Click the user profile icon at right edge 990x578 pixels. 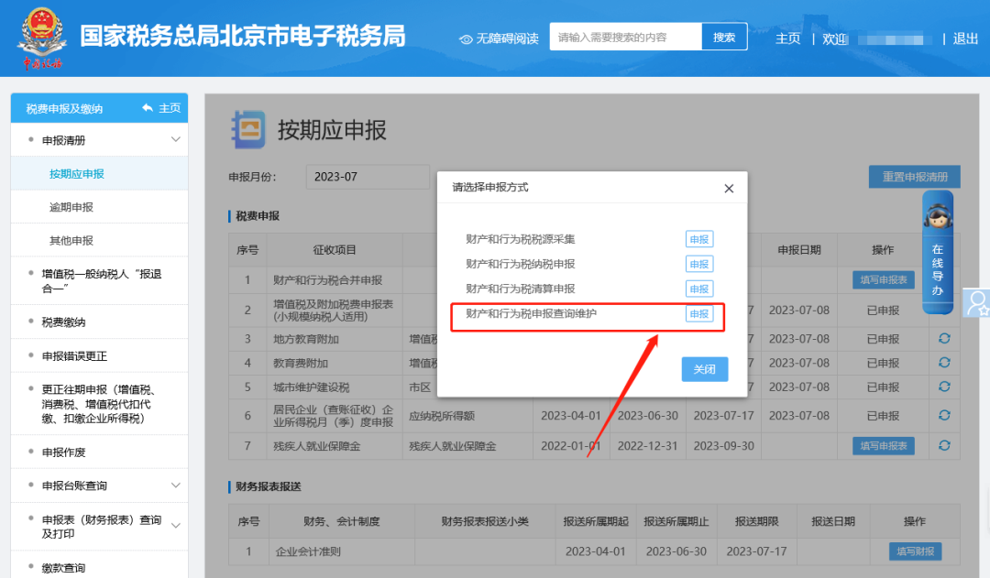coord(977,303)
